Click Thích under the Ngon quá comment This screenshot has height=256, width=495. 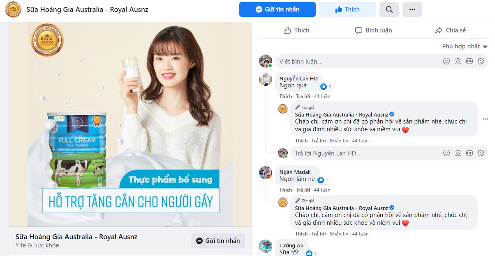coord(286,96)
